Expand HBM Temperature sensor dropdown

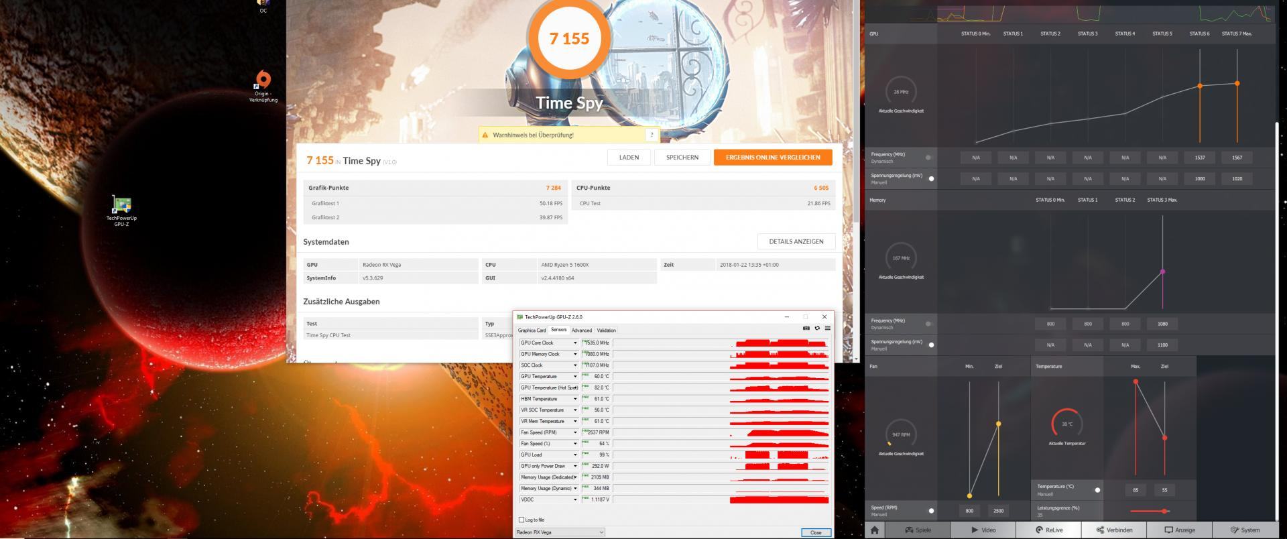pyautogui.click(x=574, y=399)
